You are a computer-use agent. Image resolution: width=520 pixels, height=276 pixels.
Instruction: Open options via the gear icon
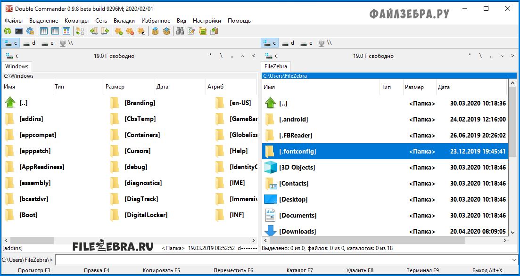click(x=30, y=31)
